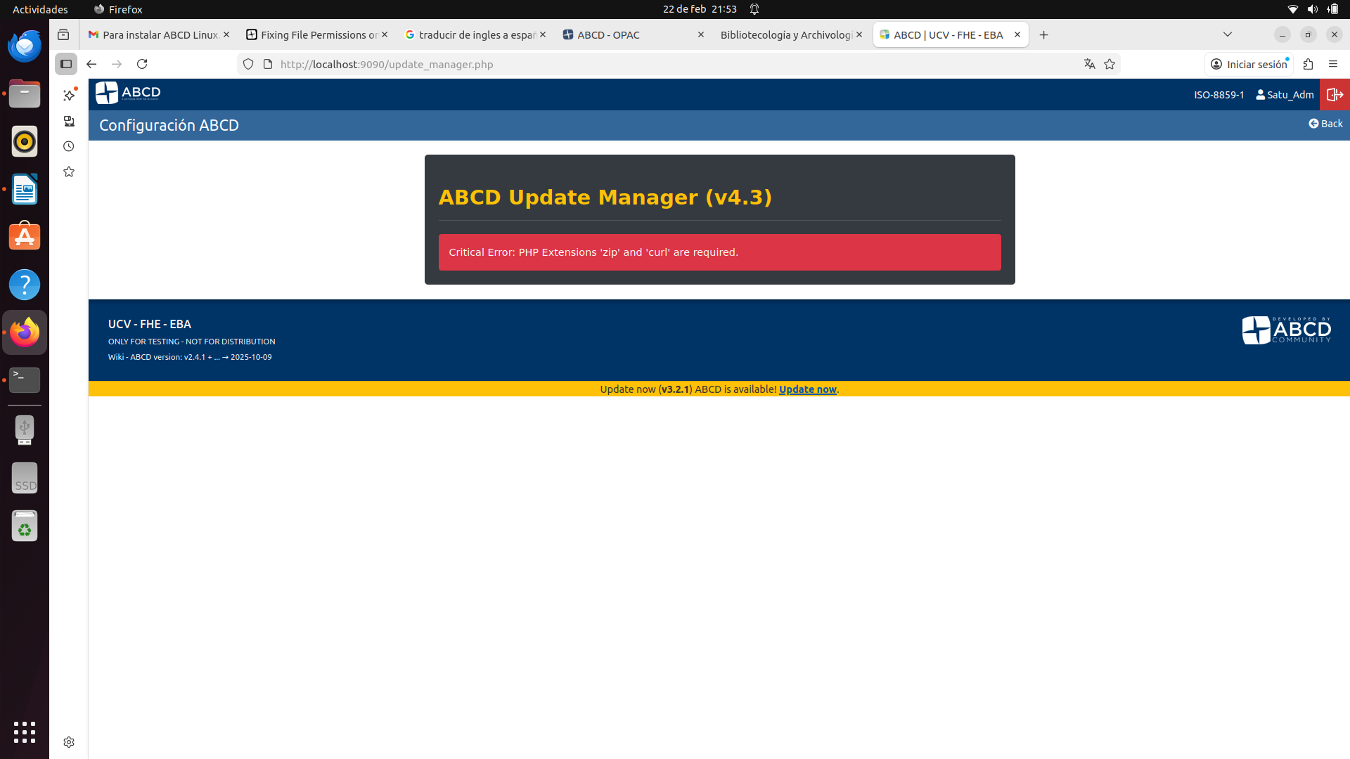Screen dimensions: 1350x759
Task: Click the Back link in header
Action: pos(1325,124)
